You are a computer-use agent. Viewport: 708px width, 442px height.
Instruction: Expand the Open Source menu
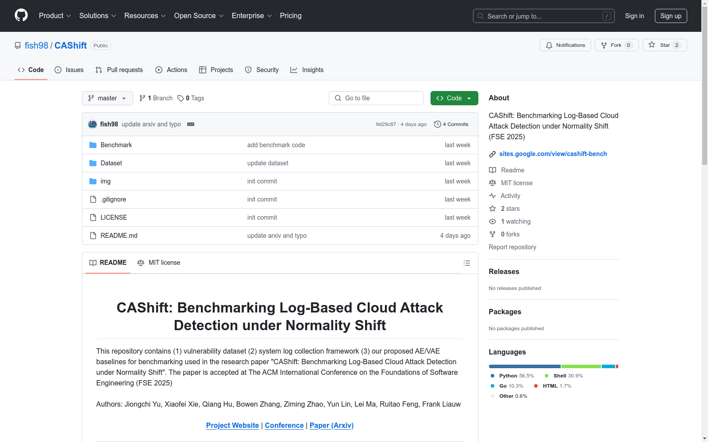[199, 16]
